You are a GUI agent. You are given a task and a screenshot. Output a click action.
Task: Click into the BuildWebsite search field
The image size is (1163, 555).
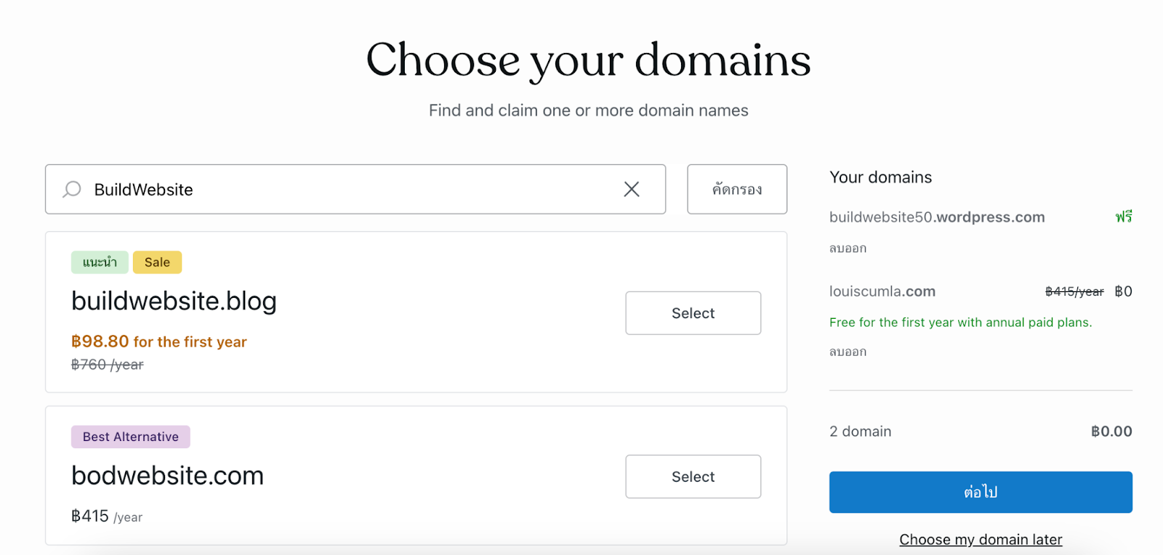coord(349,190)
